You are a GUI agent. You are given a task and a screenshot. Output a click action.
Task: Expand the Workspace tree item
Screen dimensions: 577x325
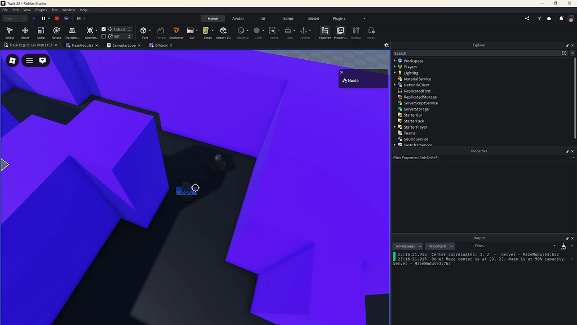[x=394, y=60]
